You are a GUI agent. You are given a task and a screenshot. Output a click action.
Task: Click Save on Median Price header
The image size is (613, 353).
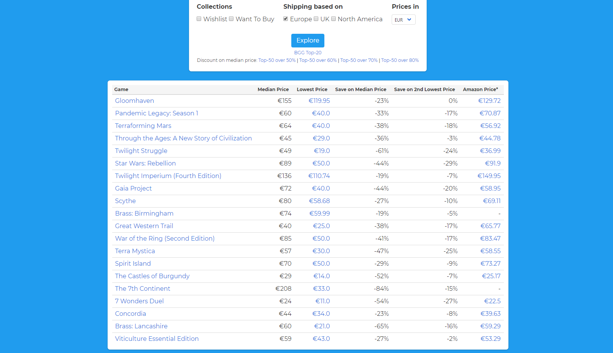click(360, 90)
